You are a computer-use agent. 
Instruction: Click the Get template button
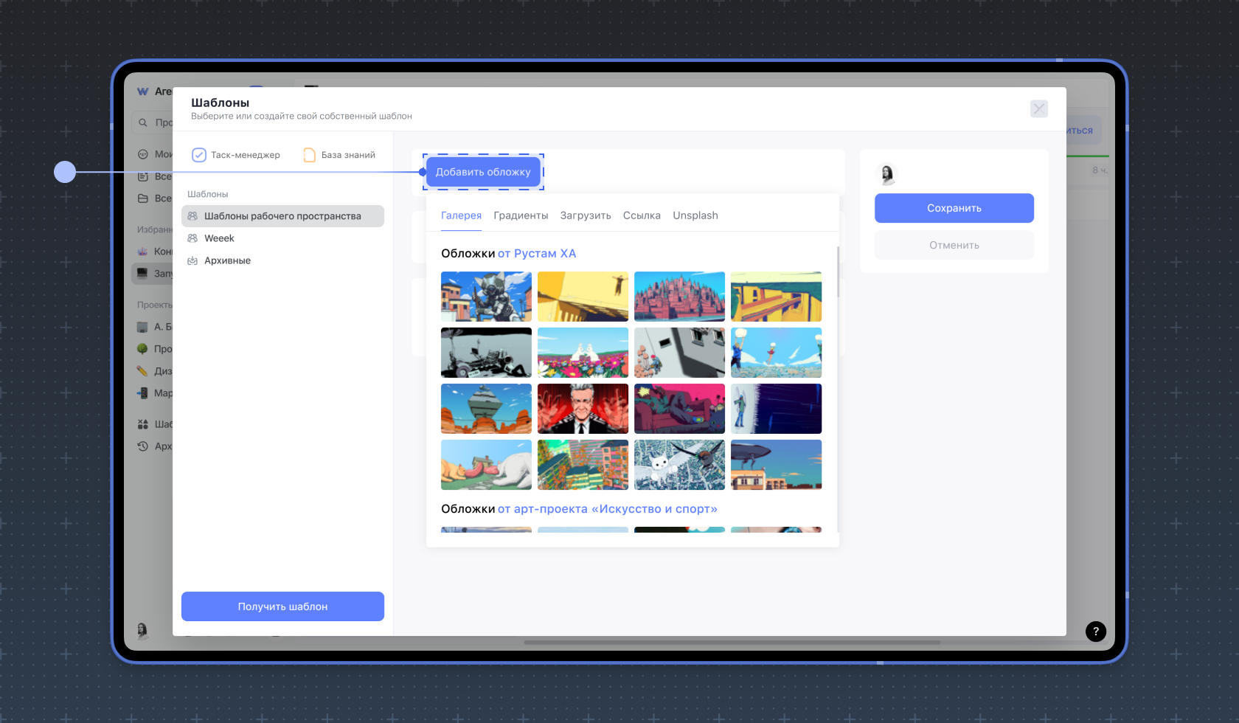tap(282, 606)
